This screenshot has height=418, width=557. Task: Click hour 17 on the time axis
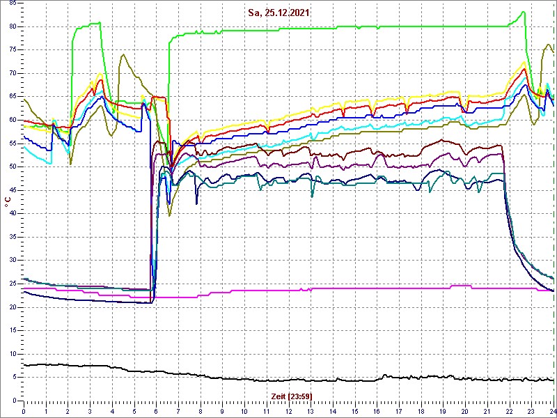tap(398, 410)
